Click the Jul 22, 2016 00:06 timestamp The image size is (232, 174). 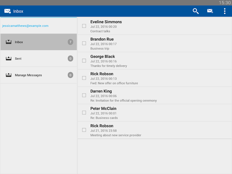pos(103,96)
